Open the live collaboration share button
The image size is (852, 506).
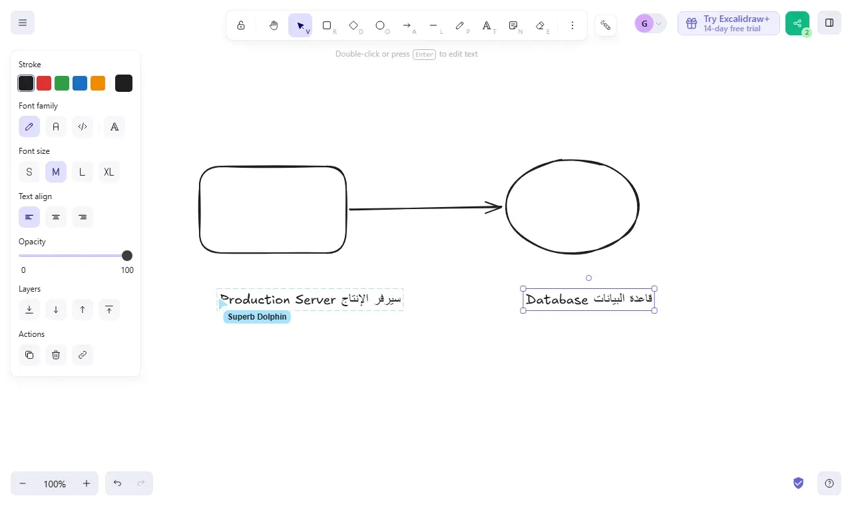tap(797, 23)
